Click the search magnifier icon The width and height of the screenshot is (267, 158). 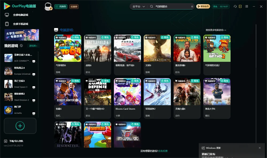pos(151,6)
